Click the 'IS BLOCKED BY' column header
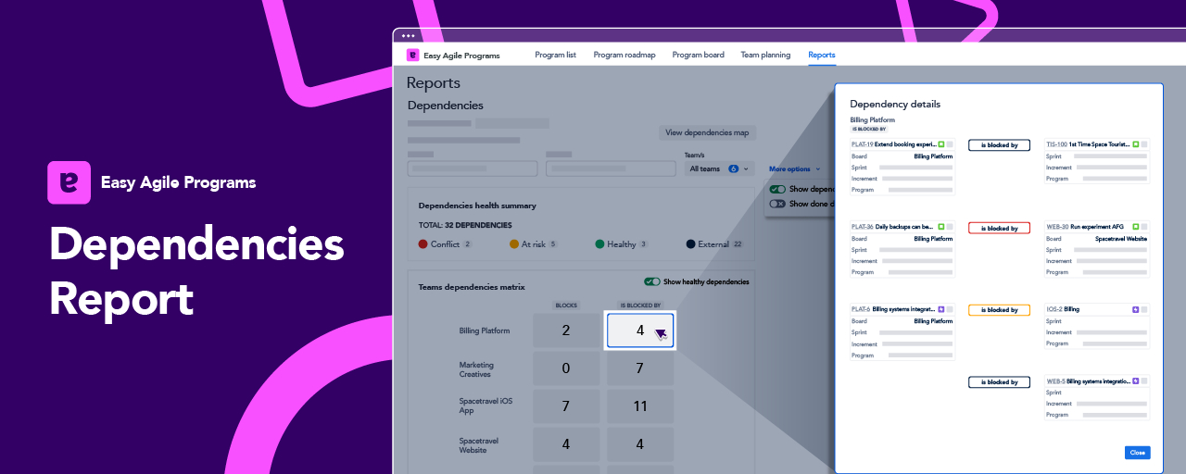 click(640, 305)
